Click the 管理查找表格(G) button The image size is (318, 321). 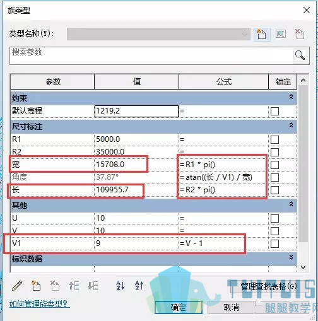tap(269, 286)
